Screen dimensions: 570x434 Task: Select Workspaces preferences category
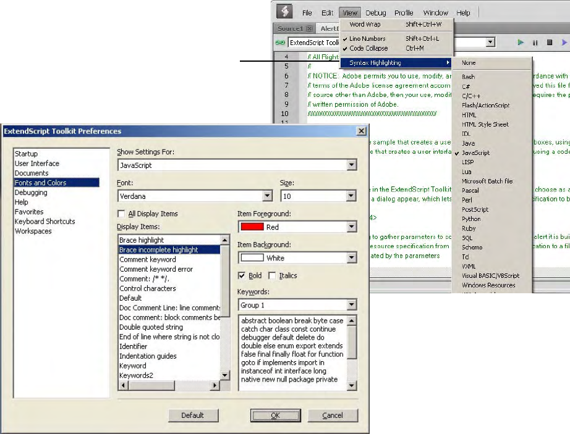pyautogui.click(x=33, y=231)
